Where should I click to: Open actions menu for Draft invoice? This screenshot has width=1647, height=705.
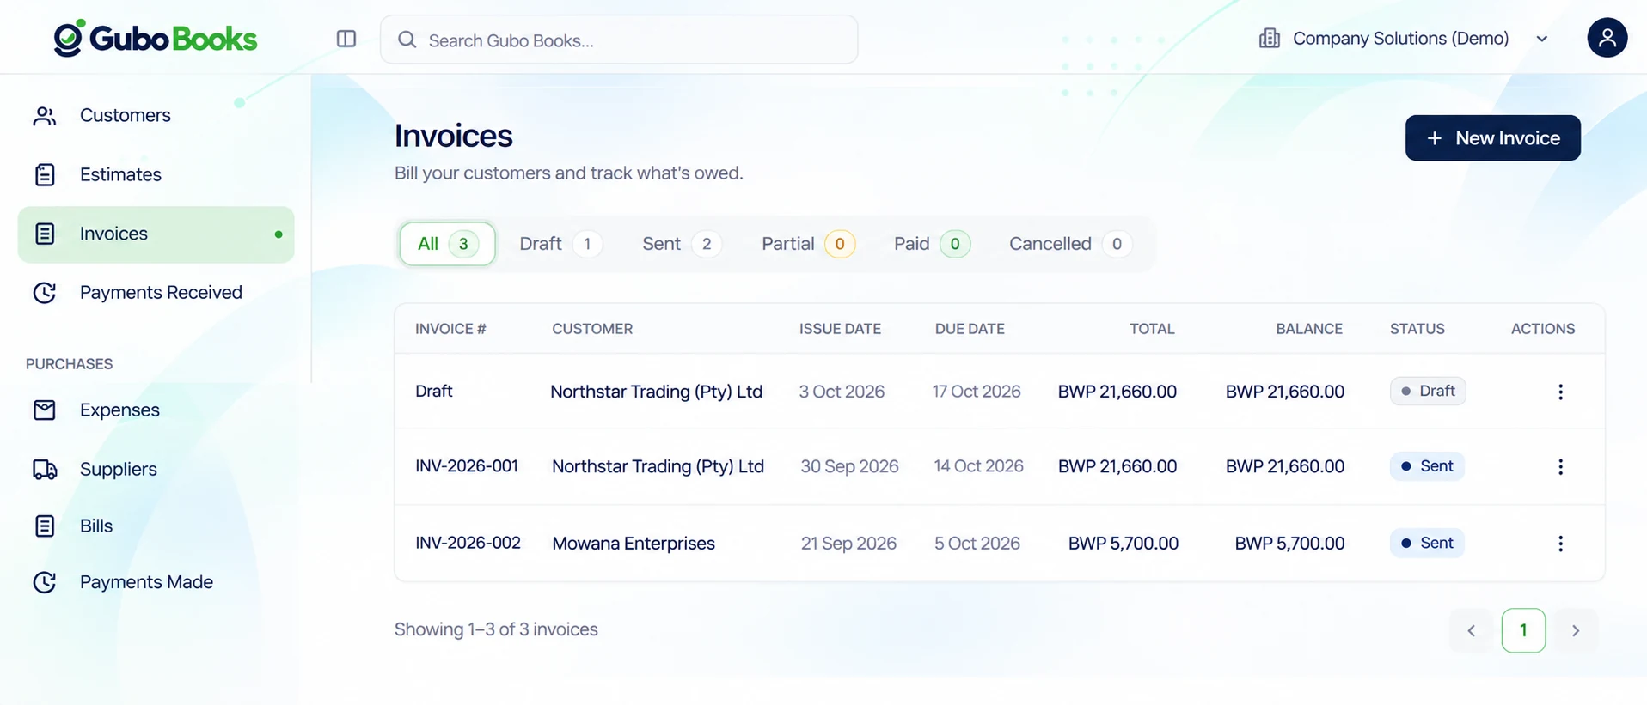[1560, 392]
